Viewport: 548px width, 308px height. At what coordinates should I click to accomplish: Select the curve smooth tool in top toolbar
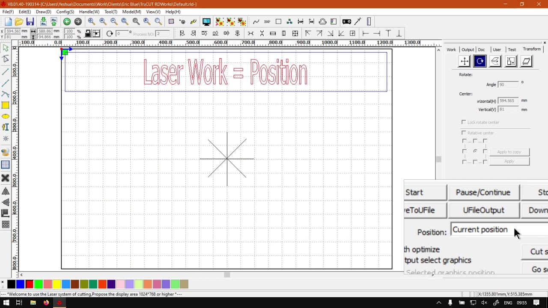click(x=256, y=22)
